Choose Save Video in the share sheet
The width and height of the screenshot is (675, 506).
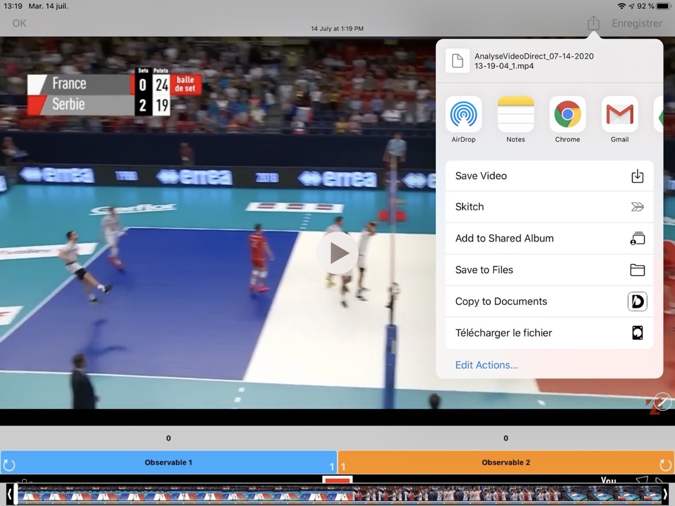549,175
